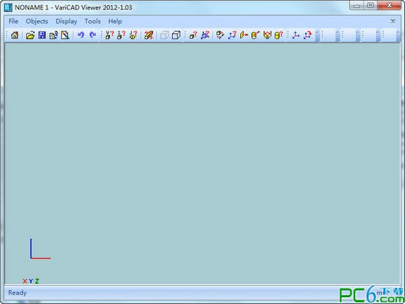The width and height of the screenshot is (405, 304).
Task: Click the red X axis label
Action: [25, 281]
